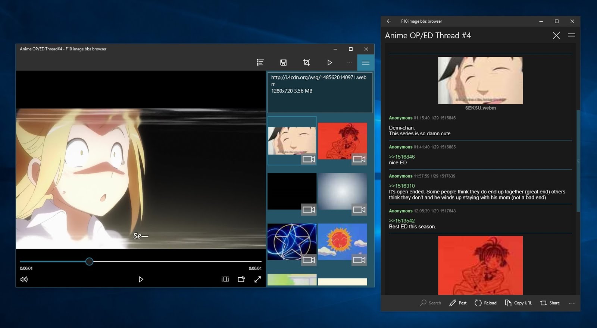Reload the thread
The width and height of the screenshot is (597, 328).
[485, 303]
